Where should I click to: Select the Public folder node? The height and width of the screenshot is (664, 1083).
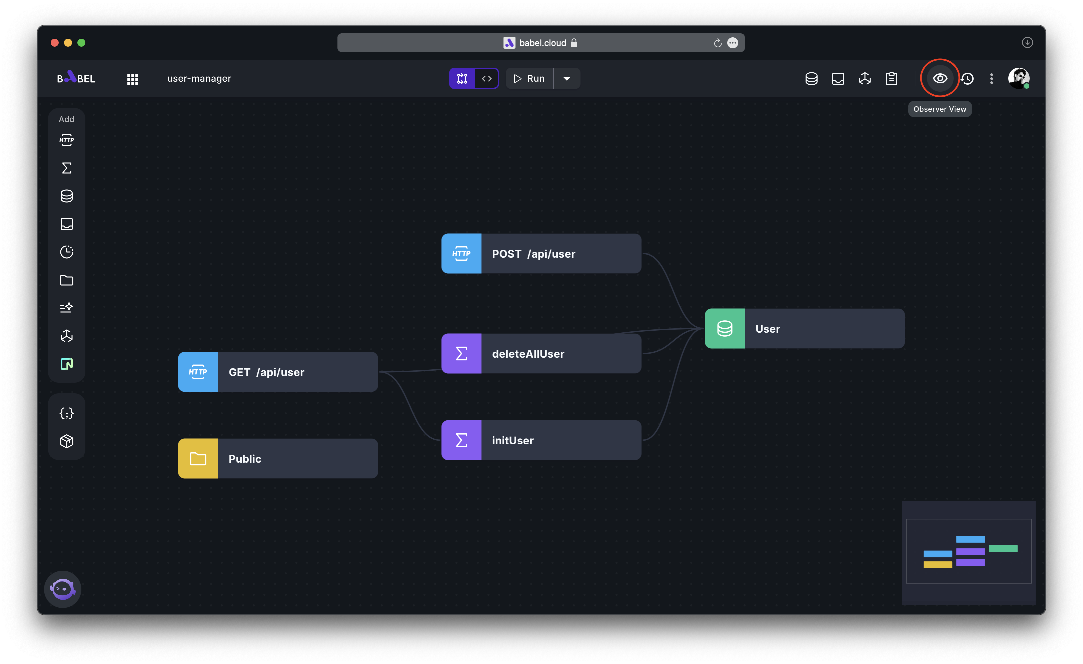point(278,459)
